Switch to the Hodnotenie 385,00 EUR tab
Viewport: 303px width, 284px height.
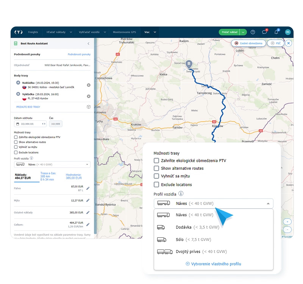pyautogui.click(x=73, y=176)
